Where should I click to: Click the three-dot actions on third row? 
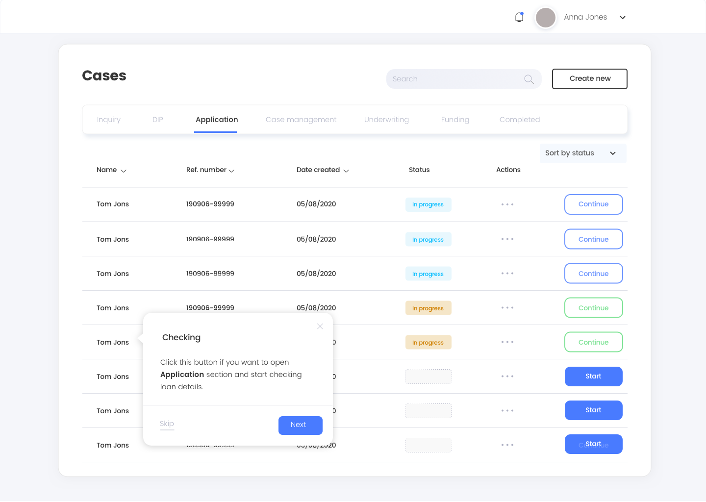[507, 273]
